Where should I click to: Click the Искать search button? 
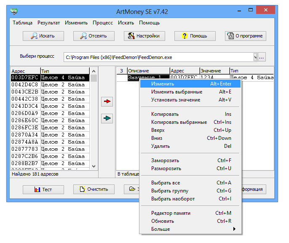click(x=43, y=36)
